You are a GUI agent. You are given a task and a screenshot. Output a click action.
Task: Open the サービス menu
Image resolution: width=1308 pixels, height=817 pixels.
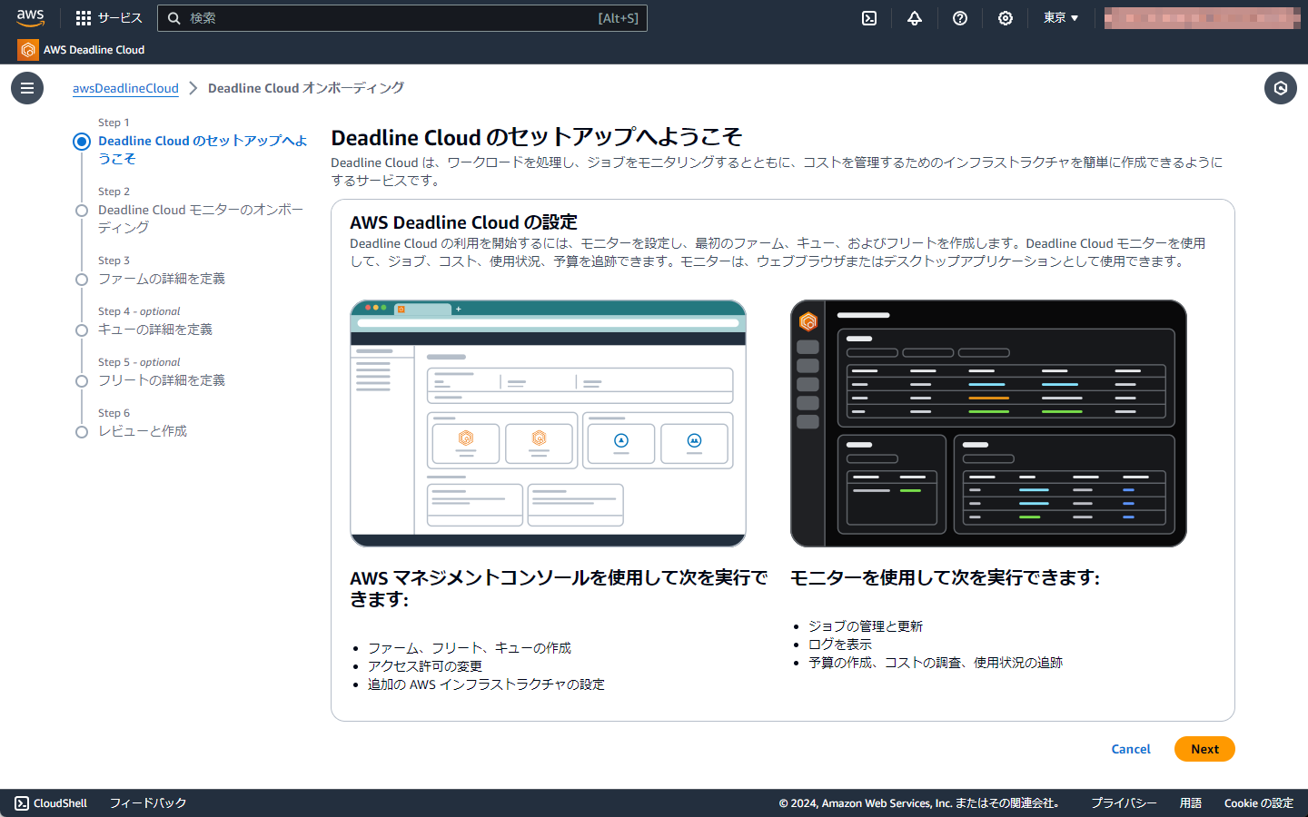118,17
